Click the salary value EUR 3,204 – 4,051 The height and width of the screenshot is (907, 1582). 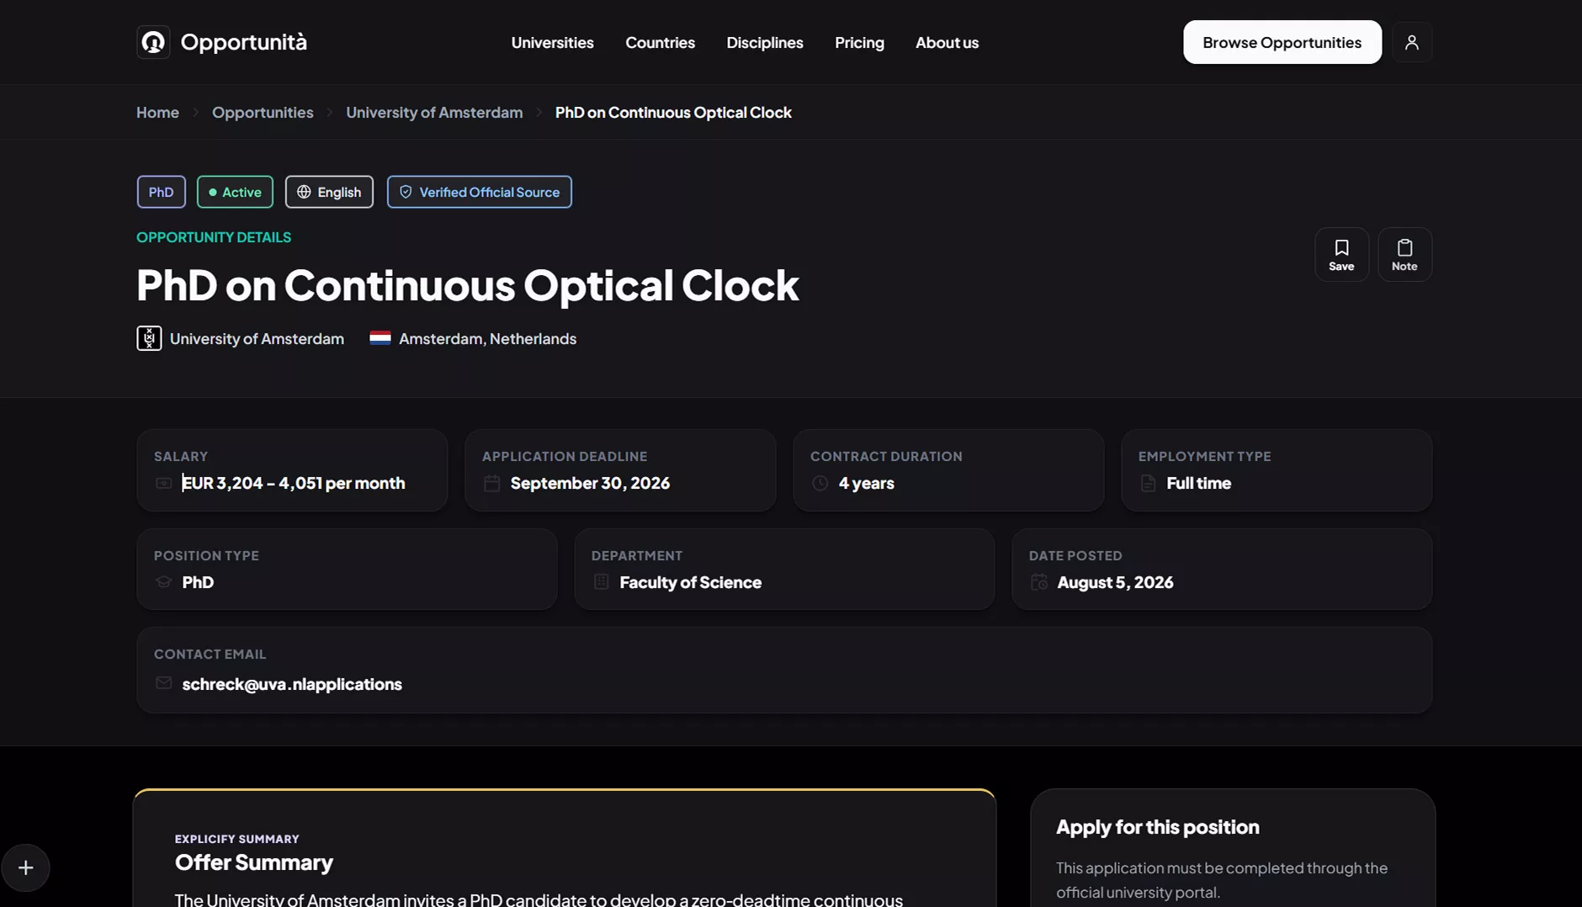252,483
